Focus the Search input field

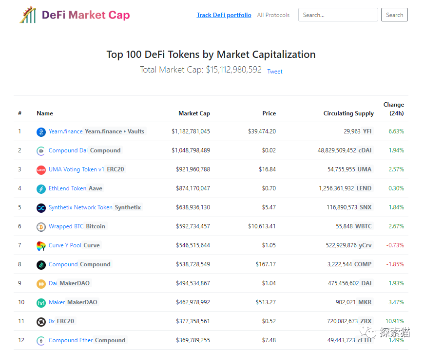pos(338,15)
